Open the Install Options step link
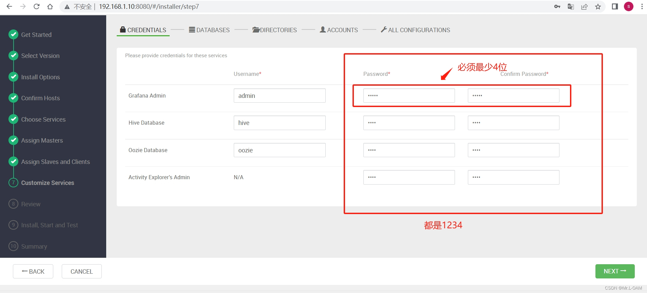Viewport: 647px width, 293px height. coord(40,77)
